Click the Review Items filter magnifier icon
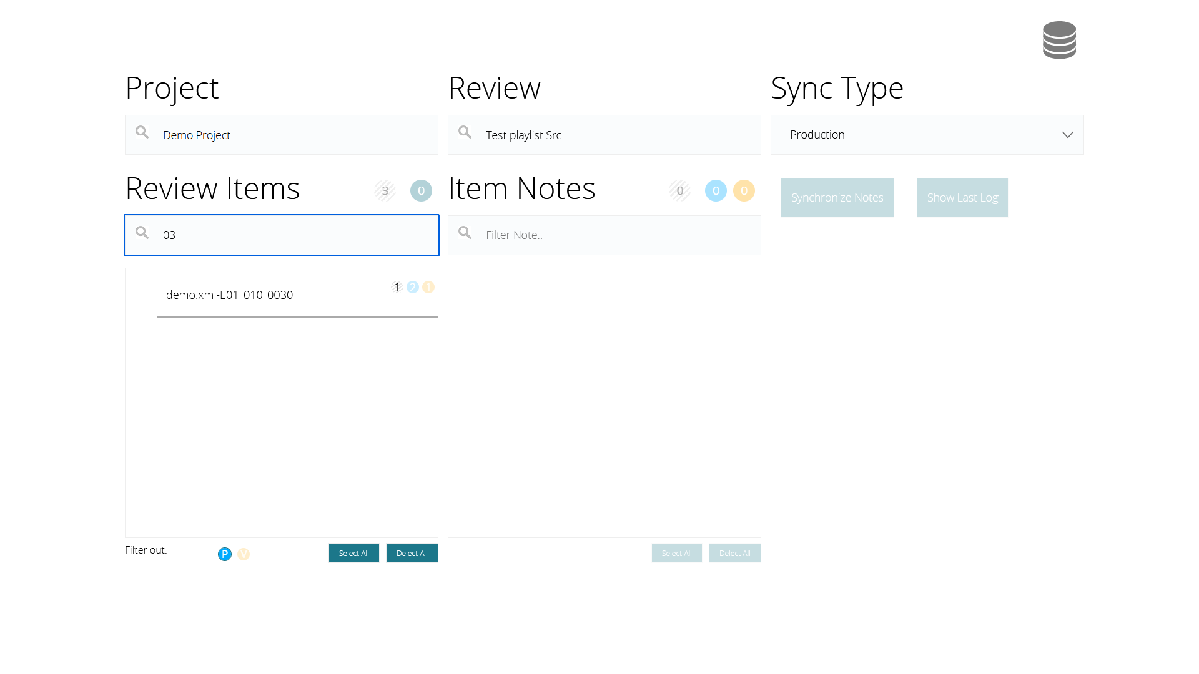The height and width of the screenshot is (674, 1199). 142,233
